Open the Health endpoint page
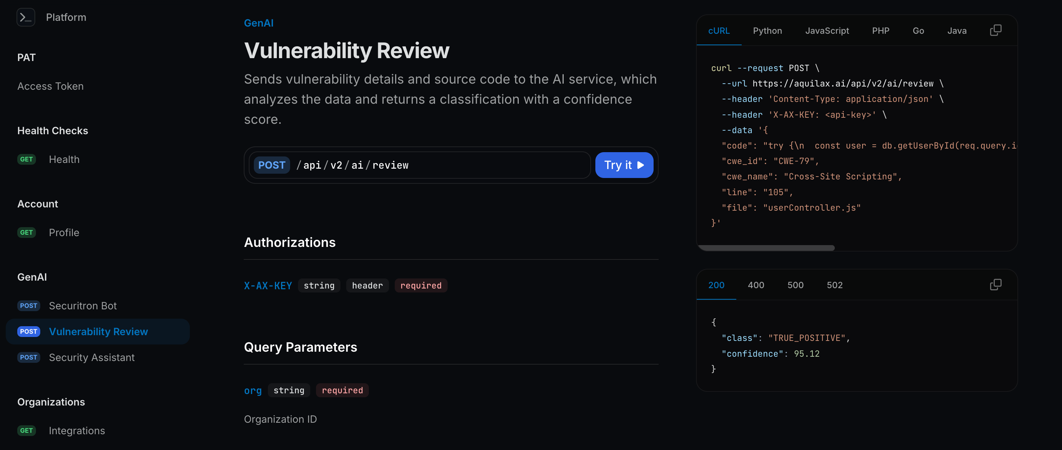This screenshot has height=450, width=1062. tap(64, 159)
